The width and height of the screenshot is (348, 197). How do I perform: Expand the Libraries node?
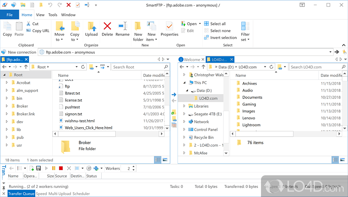[184, 106]
